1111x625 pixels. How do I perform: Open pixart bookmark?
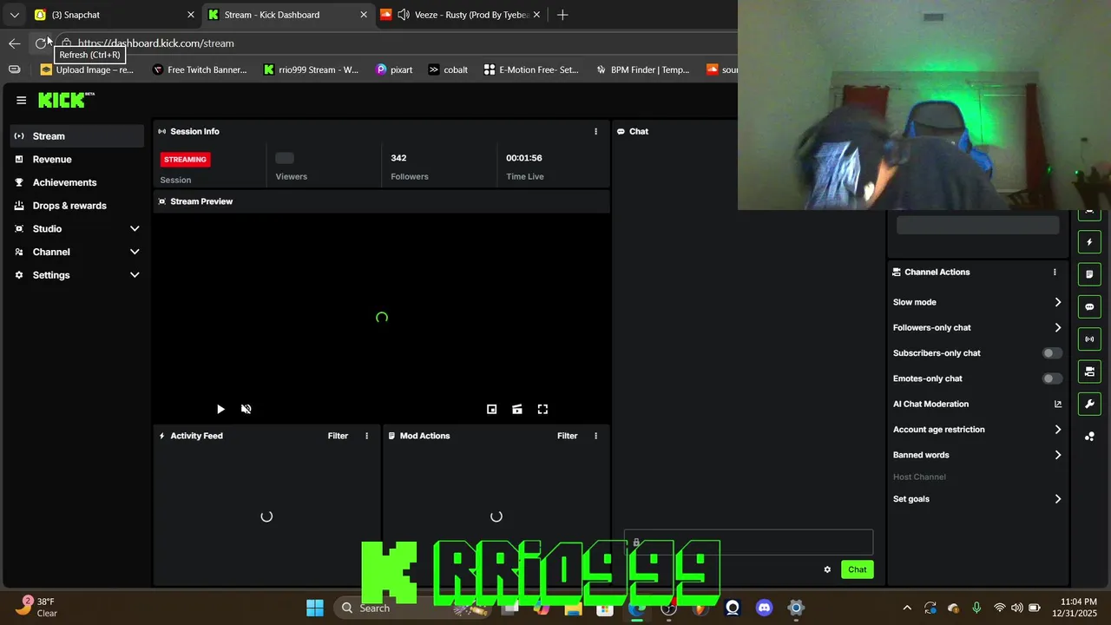(x=394, y=69)
